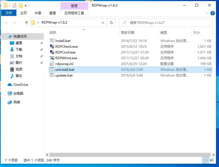Open the Share (共享) ribbon tab
The image size is (219, 167).
pyautogui.click(x=38, y=13)
